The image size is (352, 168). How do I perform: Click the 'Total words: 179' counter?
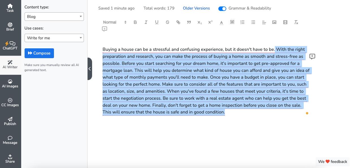tap(159, 8)
